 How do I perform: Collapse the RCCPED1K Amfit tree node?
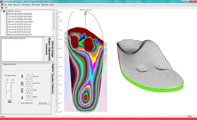pos(1,11)
